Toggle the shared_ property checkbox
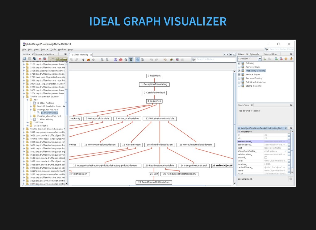 (266, 158)
